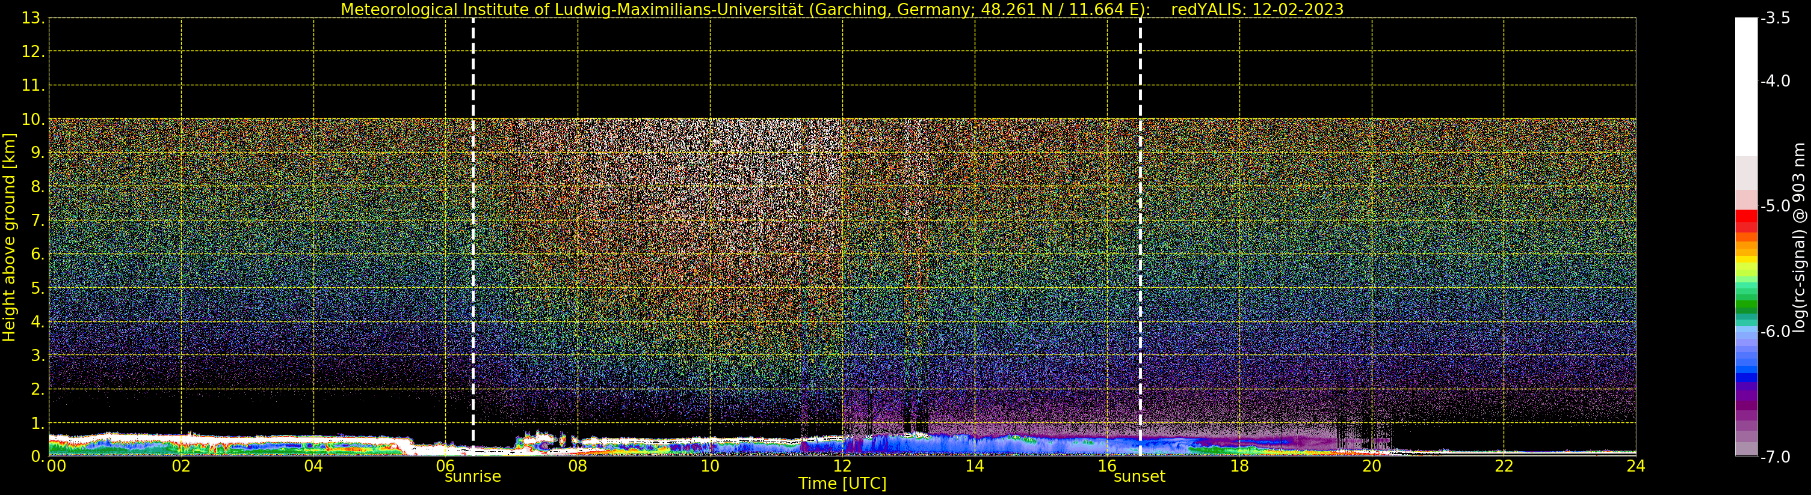
Task: Click the time axis tick '20'
Action: point(1372,466)
